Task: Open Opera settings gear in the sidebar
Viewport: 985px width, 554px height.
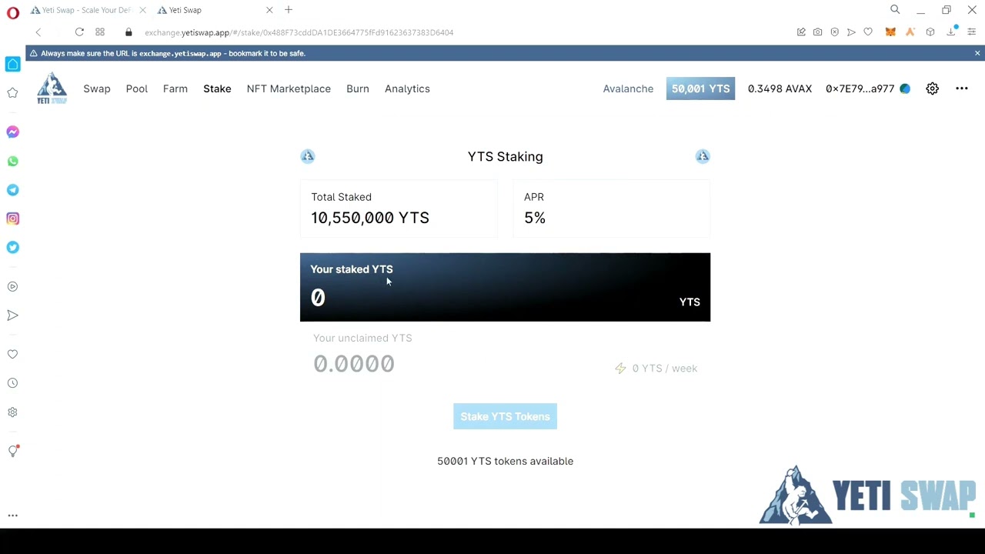Action: (12, 412)
